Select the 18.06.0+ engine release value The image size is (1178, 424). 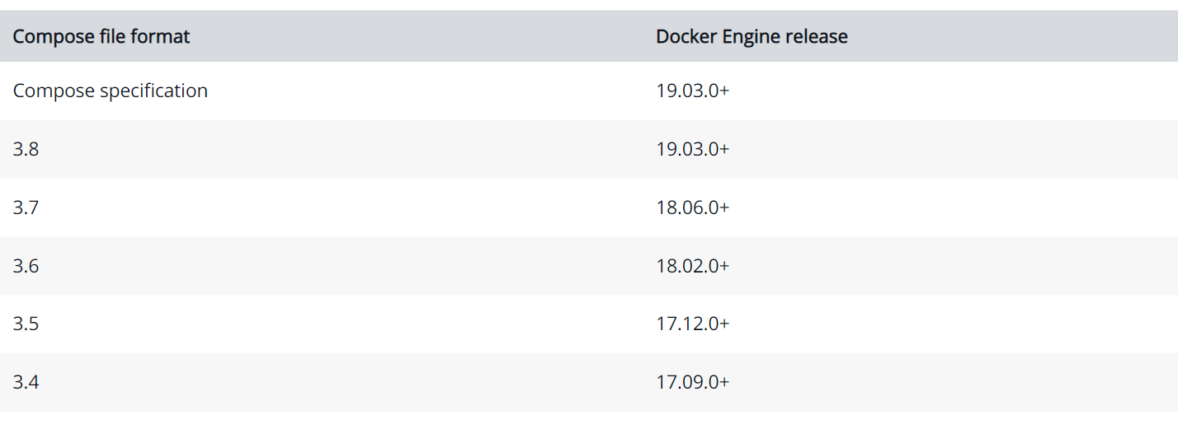693,207
